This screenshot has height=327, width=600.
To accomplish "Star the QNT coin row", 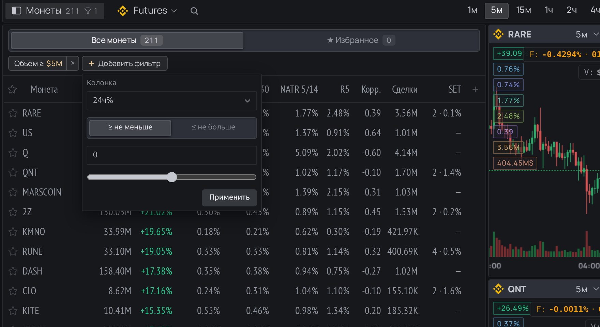I will (13, 172).
